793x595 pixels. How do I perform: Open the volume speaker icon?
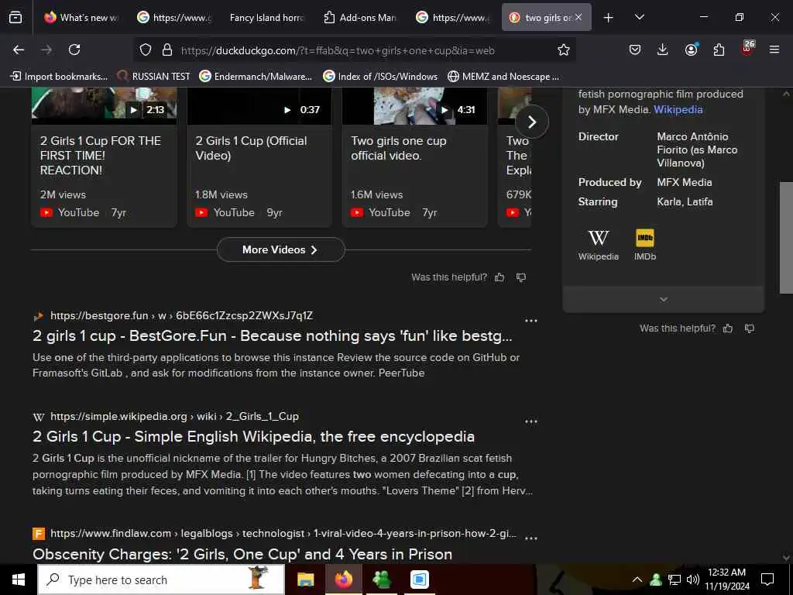point(693,580)
